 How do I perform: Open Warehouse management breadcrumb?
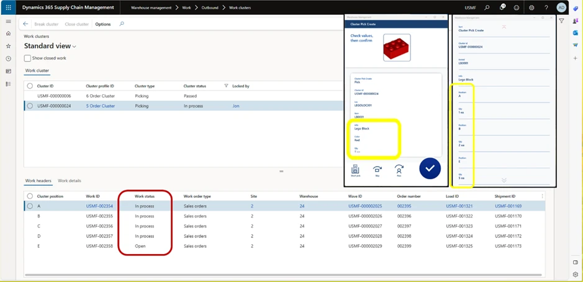click(x=151, y=8)
